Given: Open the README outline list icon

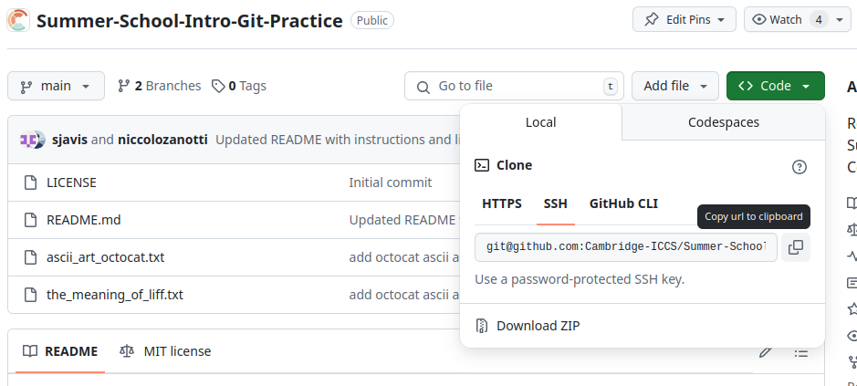Looking at the screenshot, I should click(x=800, y=352).
